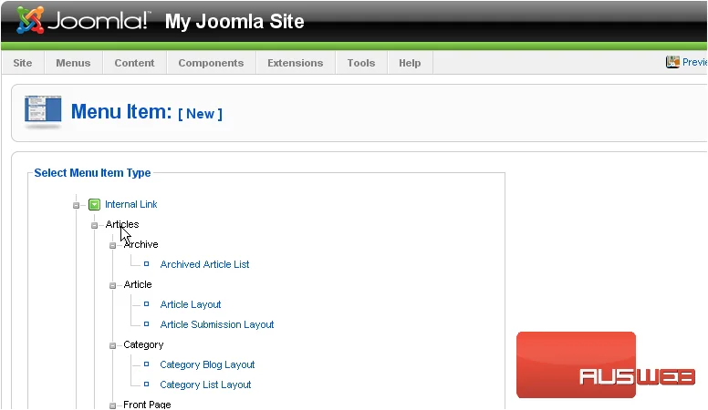This screenshot has height=410, width=708.
Task: Open the Components menu
Action: tap(211, 63)
